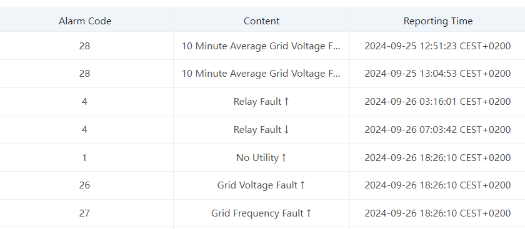Click the Grid Voltage Fault content cell
This screenshot has height=229, width=525.
261,185
